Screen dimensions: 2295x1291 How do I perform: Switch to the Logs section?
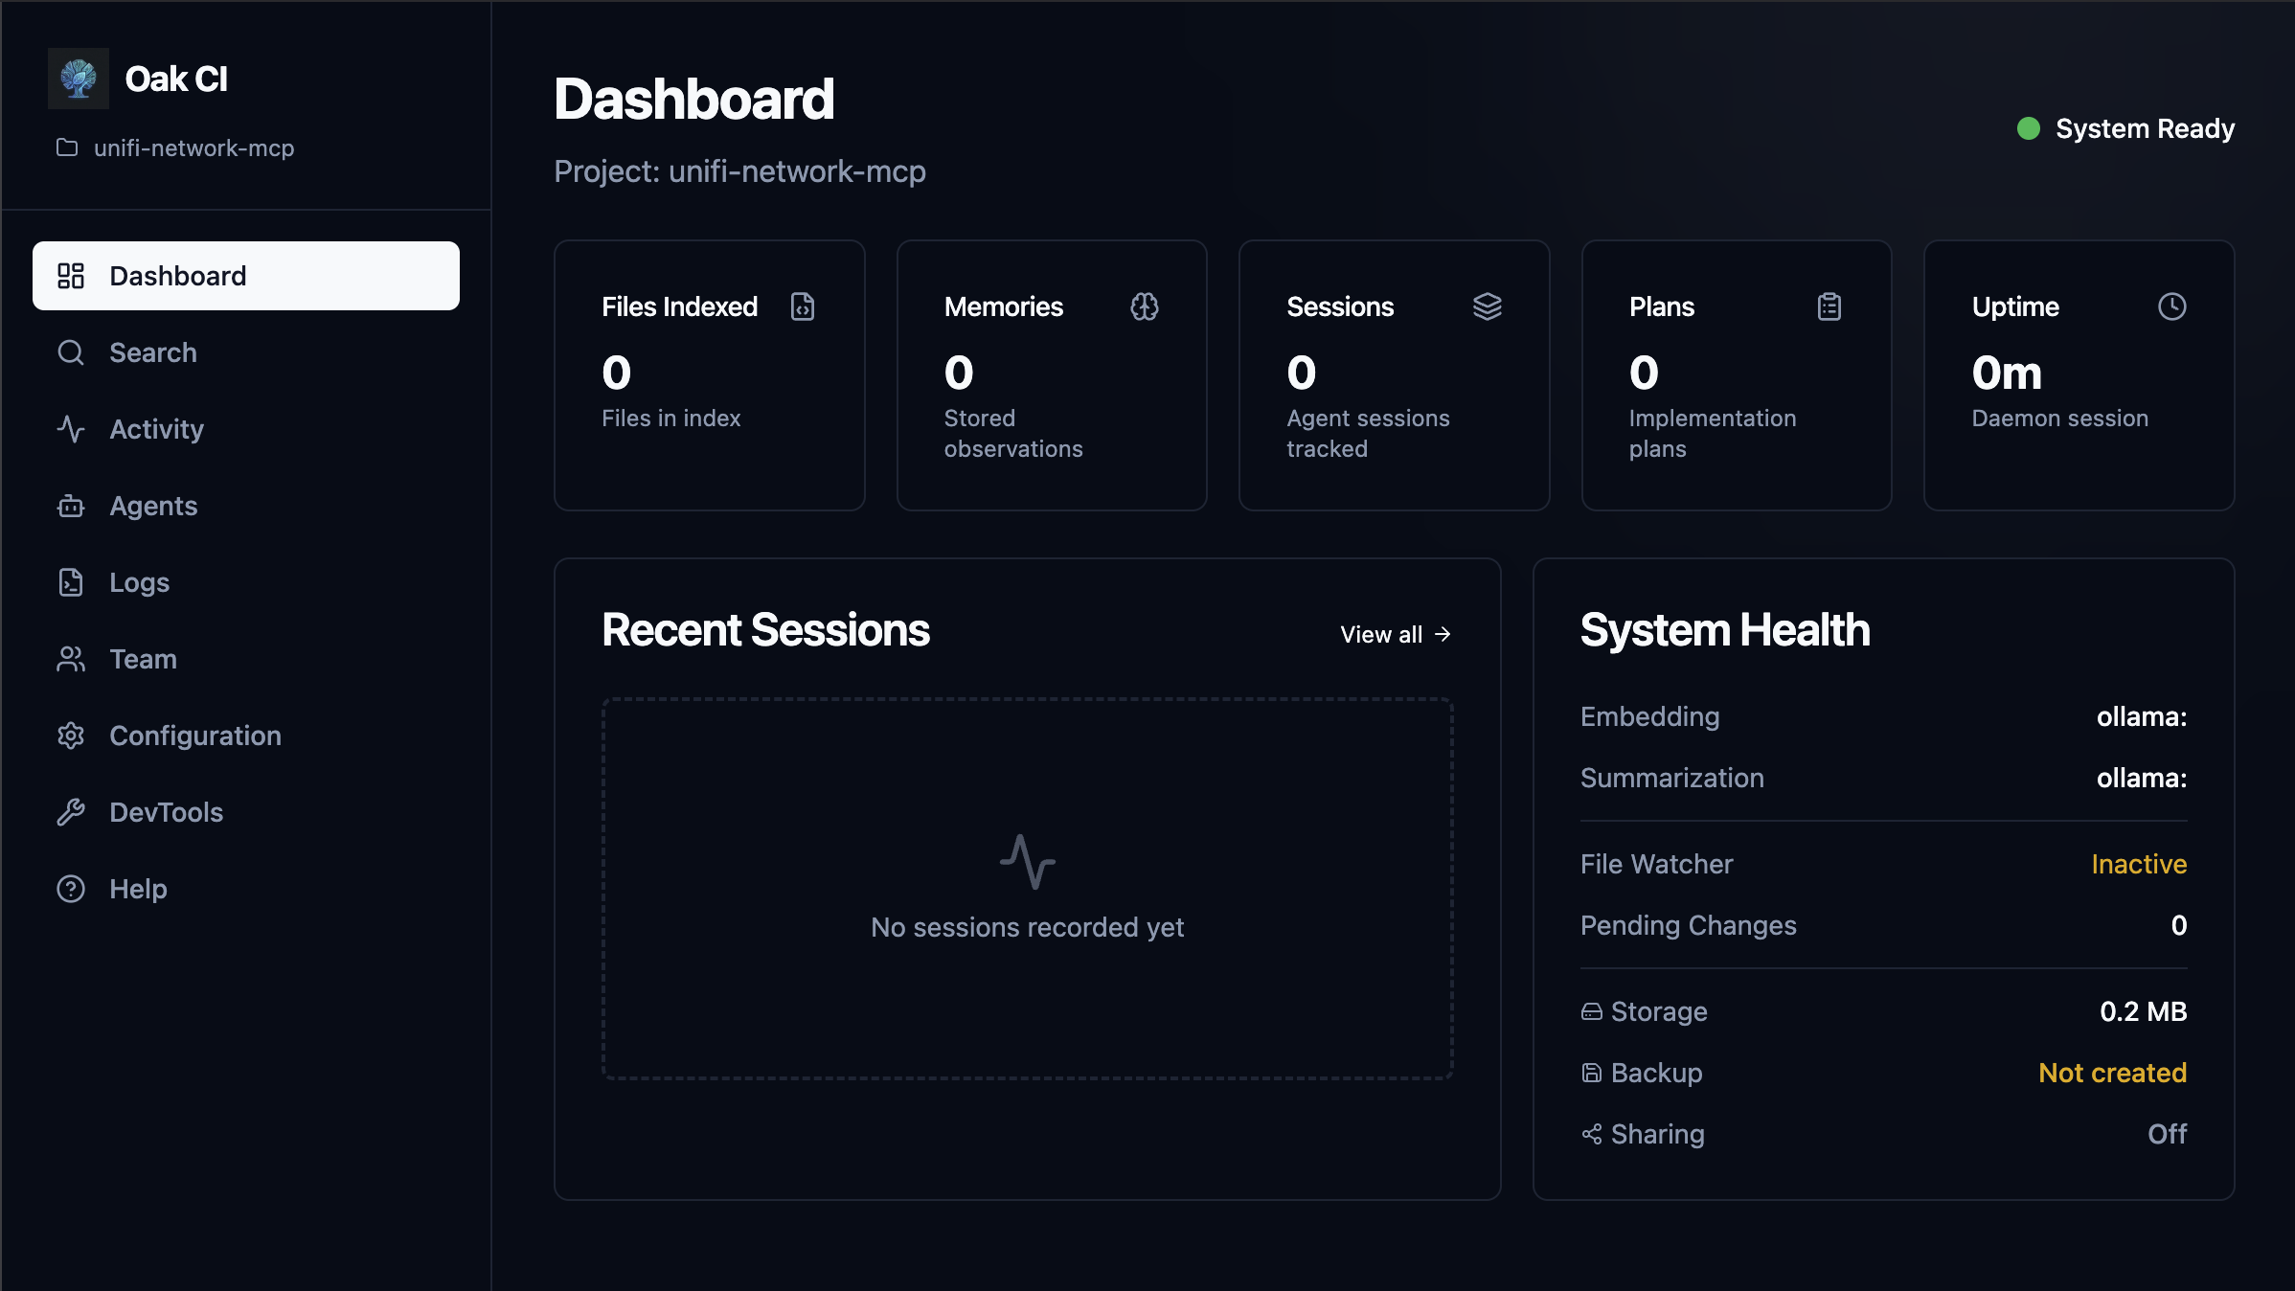[x=138, y=582]
